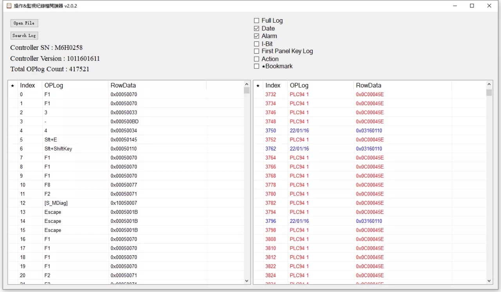Click the star column header in left table
Screen dimensions: 501x292
(x=13, y=85)
